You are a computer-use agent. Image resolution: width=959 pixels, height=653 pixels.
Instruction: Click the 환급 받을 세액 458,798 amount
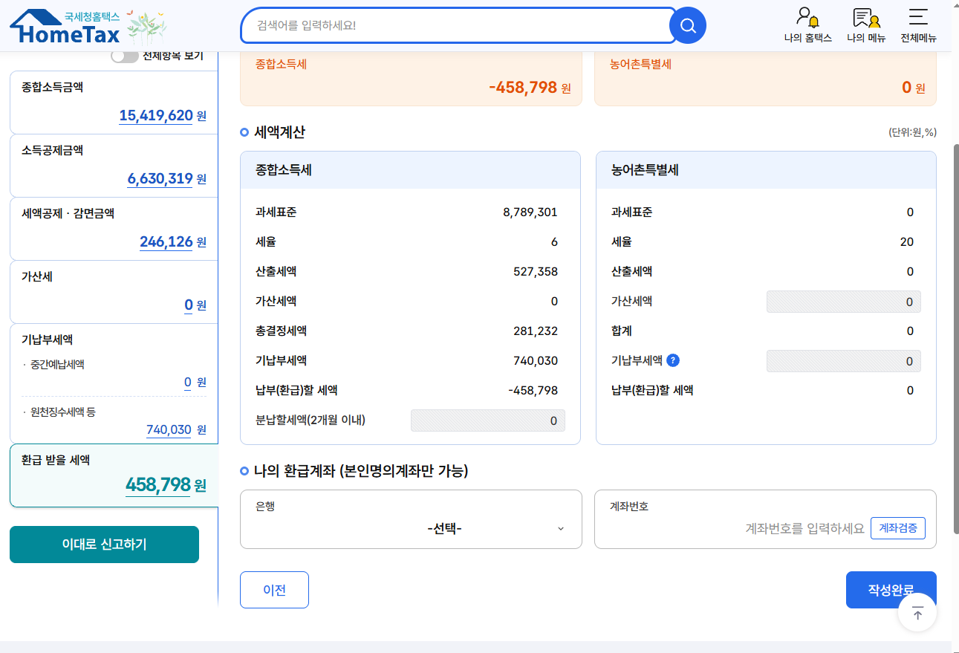(158, 485)
